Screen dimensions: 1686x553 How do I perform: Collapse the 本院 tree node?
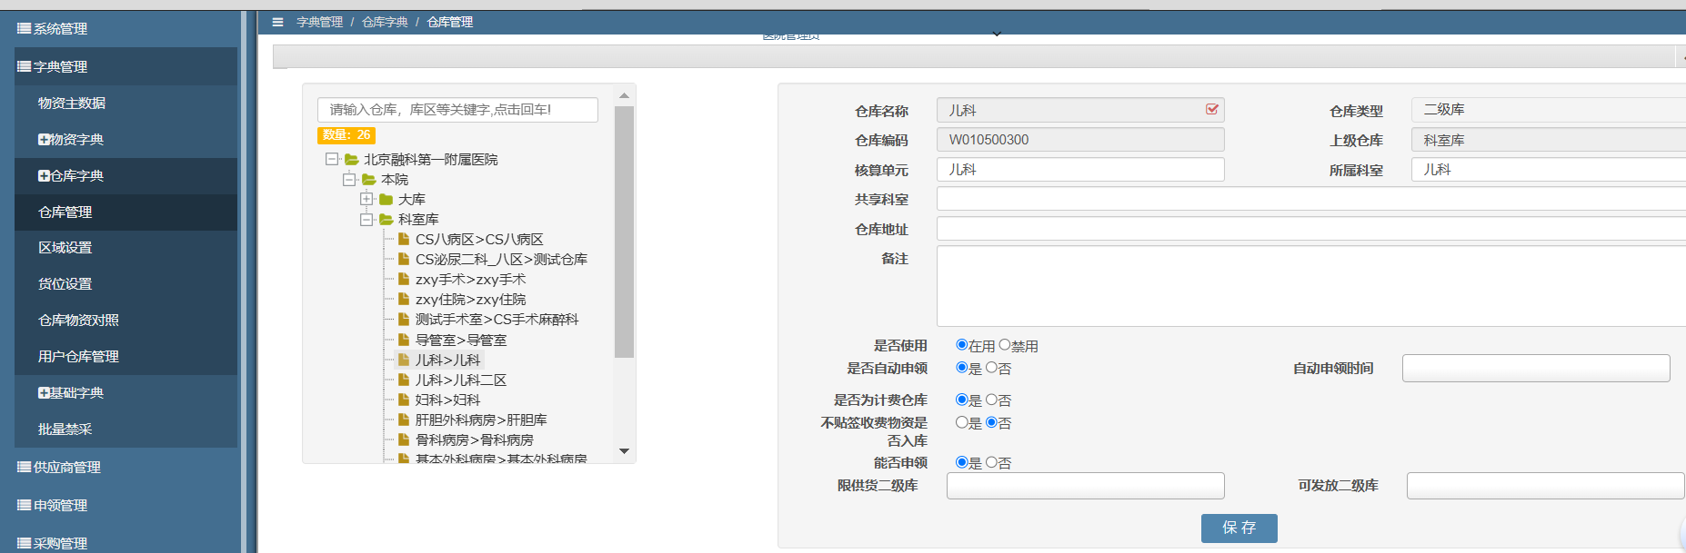pyautogui.click(x=348, y=179)
